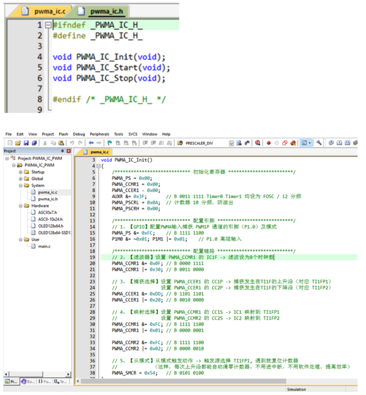Image resolution: width=366 pixels, height=395 pixels.
Task: Open the Edit menu
Action: (20, 134)
